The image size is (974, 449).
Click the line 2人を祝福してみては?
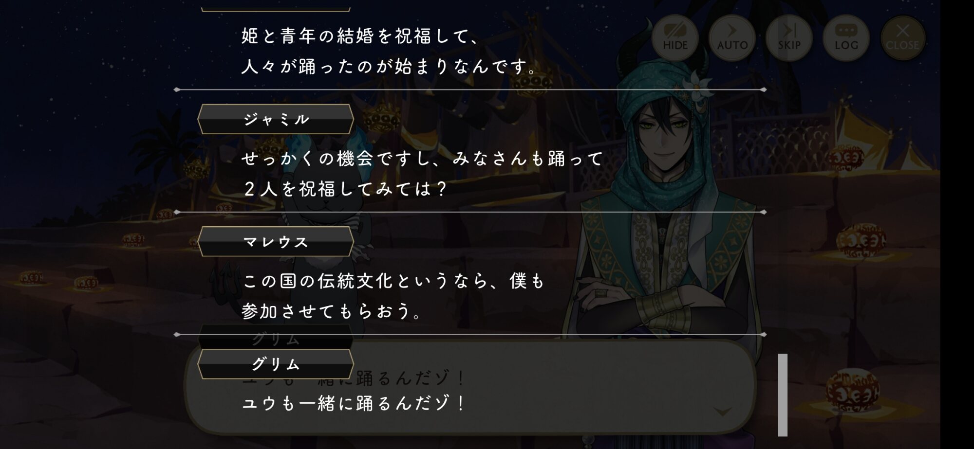(344, 189)
